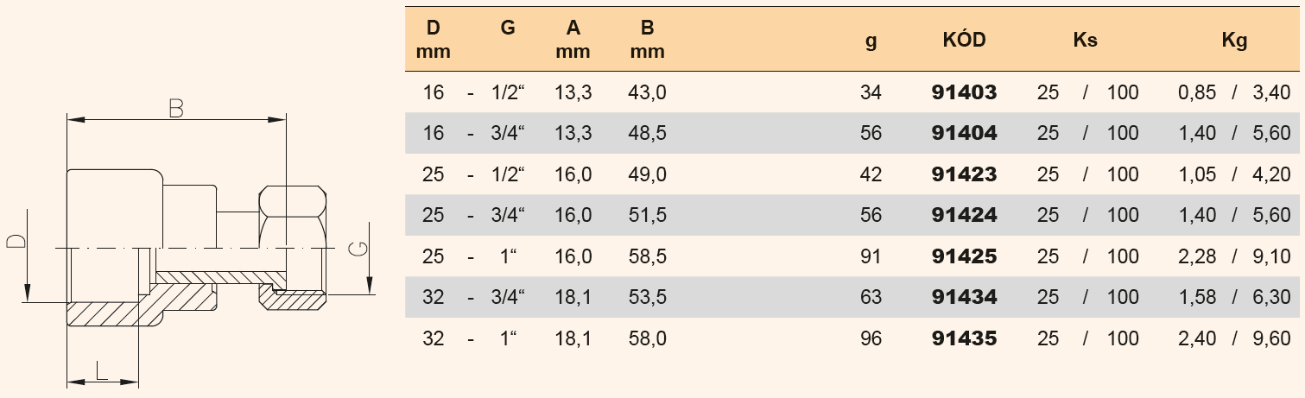Click the weight value 91 grams
The image size is (1305, 398).
click(x=871, y=256)
